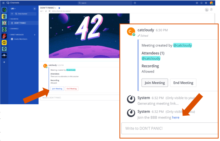
Task: Follow the 'here' BBB meeting link
Action: (x=176, y=117)
